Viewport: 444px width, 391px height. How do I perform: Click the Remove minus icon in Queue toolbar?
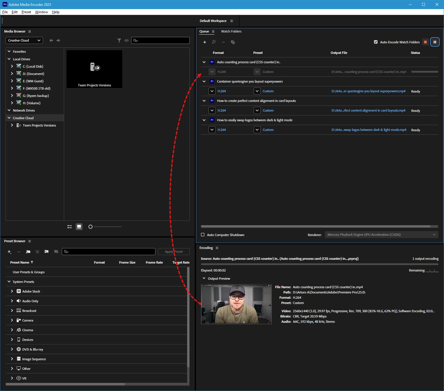point(223,42)
